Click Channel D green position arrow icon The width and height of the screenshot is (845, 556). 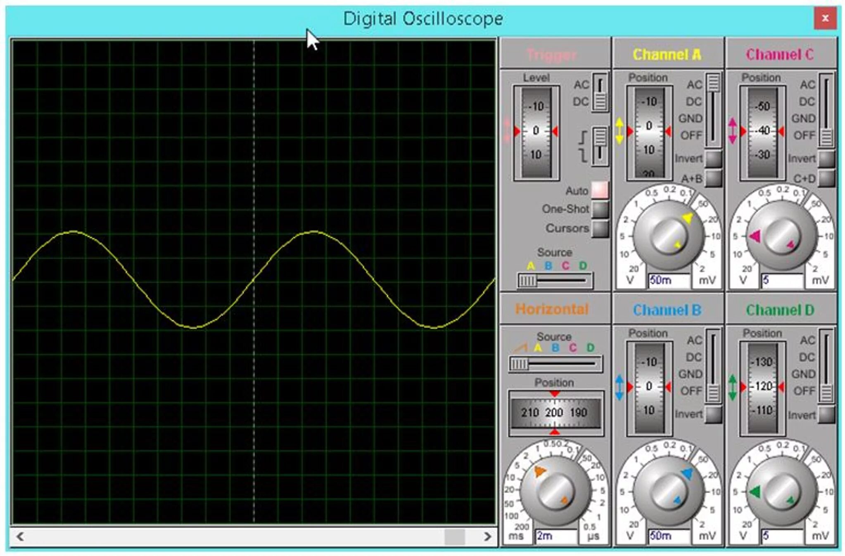pos(732,387)
